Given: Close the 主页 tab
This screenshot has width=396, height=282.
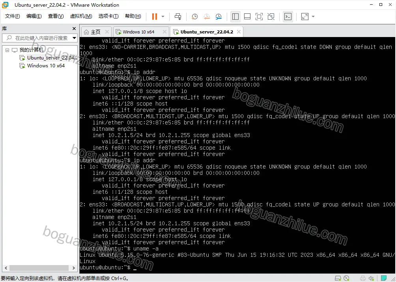Looking at the screenshot, I should click(107, 32).
